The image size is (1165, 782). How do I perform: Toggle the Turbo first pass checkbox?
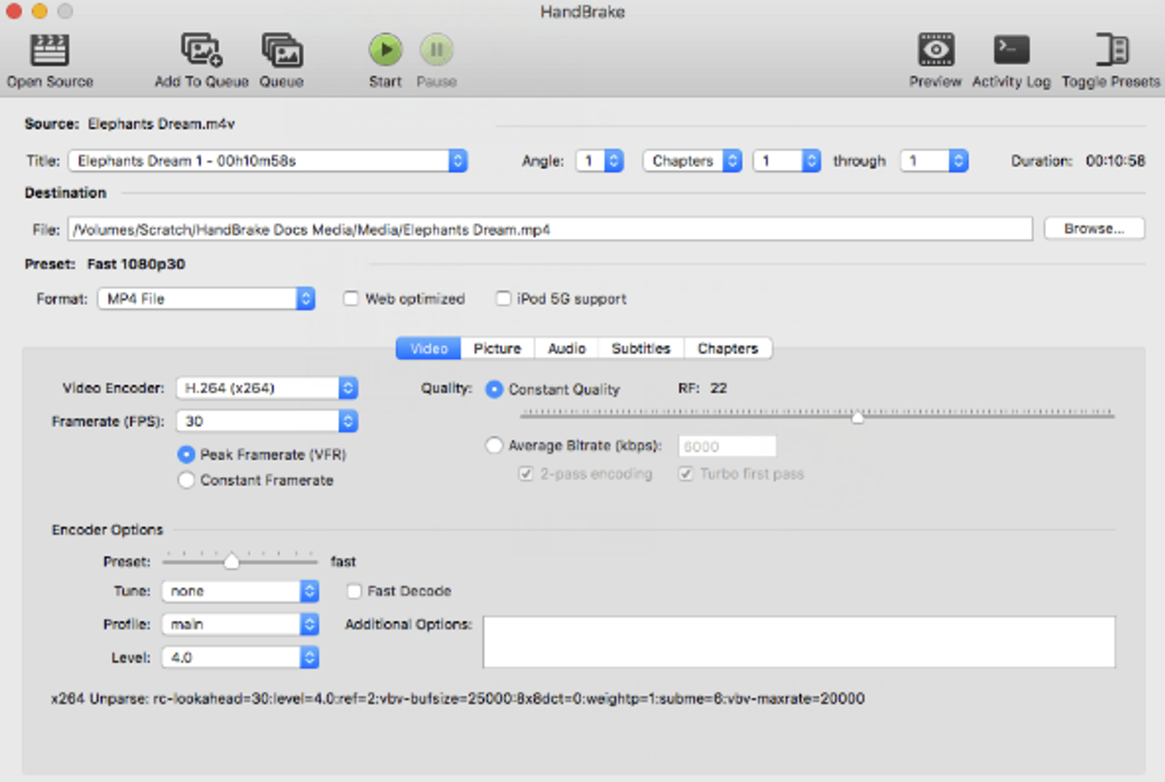(686, 474)
